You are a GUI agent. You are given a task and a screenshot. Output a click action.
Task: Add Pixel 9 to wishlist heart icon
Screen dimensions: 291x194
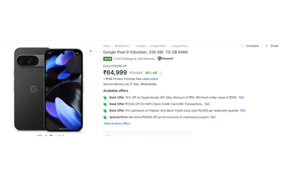tap(91, 51)
